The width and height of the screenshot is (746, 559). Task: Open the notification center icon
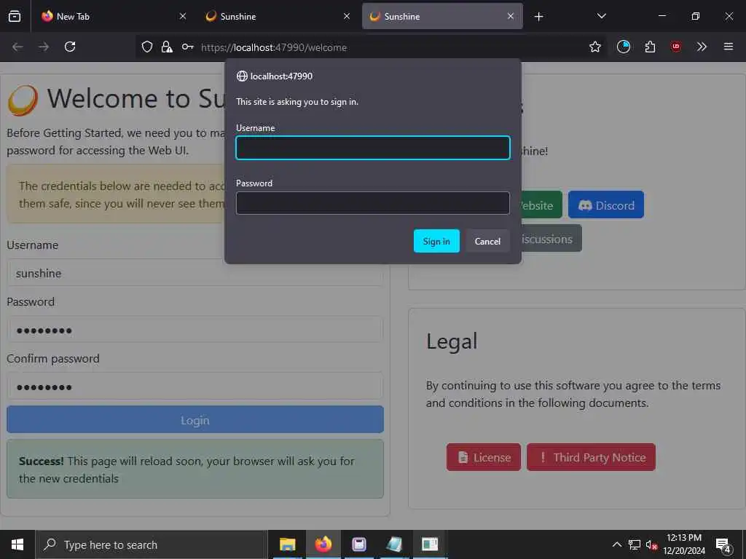coord(723,545)
